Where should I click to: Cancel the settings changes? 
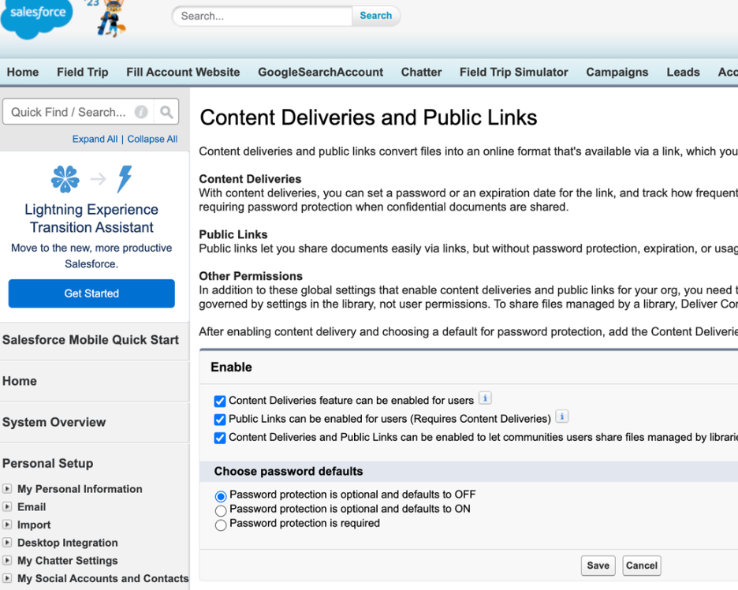[642, 566]
